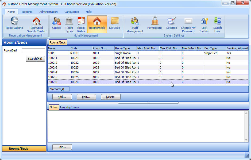The width and height of the screenshot is (251, 160).
Task: Open the Administration ribbon tab
Action: (x=48, y=12)
